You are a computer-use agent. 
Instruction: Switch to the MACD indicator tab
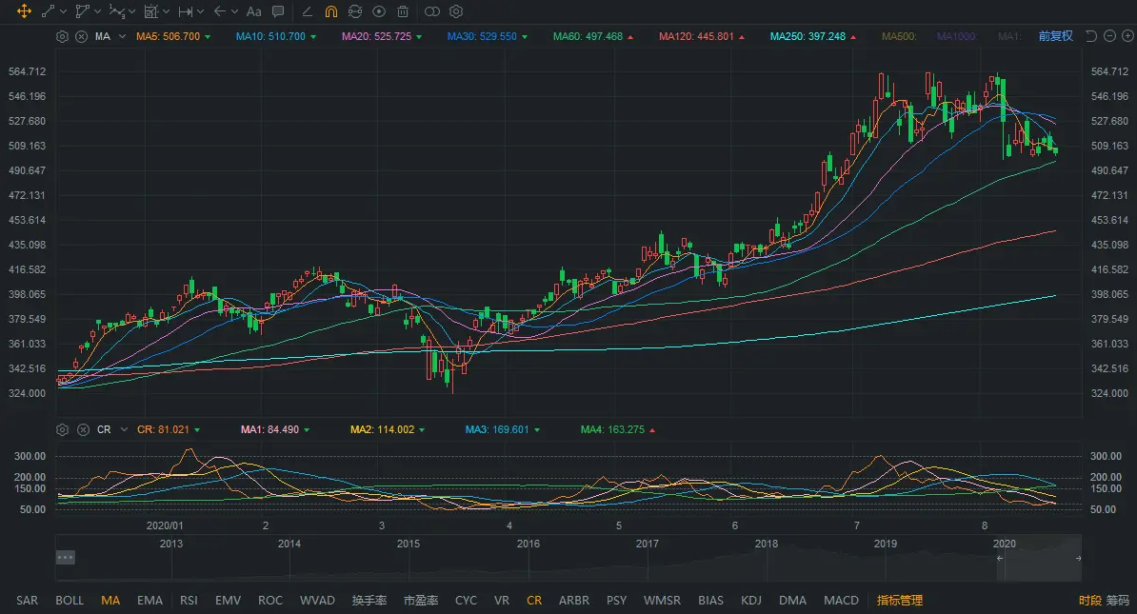coord(841,601)
